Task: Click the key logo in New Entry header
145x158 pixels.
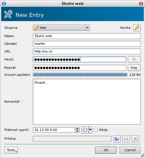Action: [8, 14]
